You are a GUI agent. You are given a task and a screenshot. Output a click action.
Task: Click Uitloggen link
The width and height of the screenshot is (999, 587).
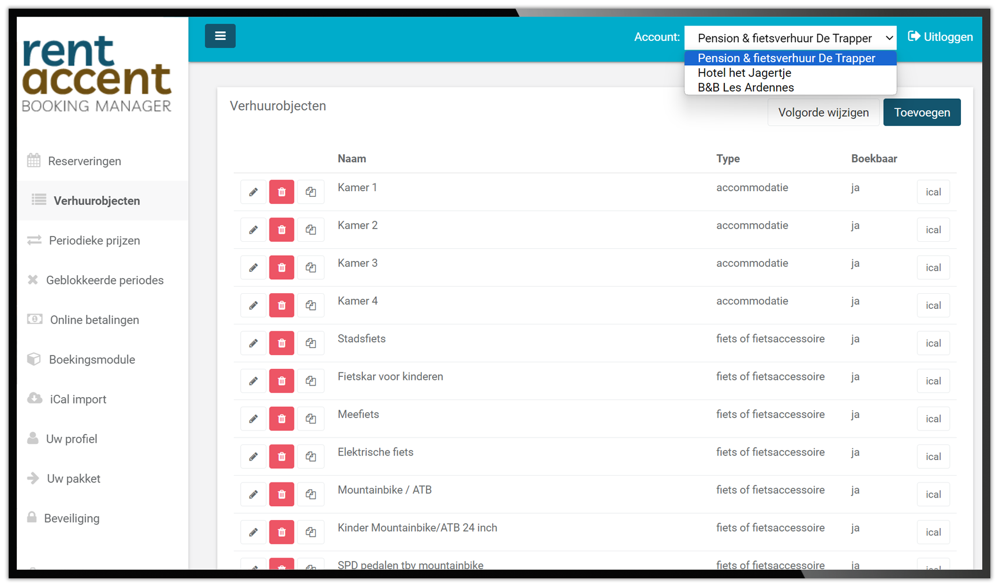point(940,37)
